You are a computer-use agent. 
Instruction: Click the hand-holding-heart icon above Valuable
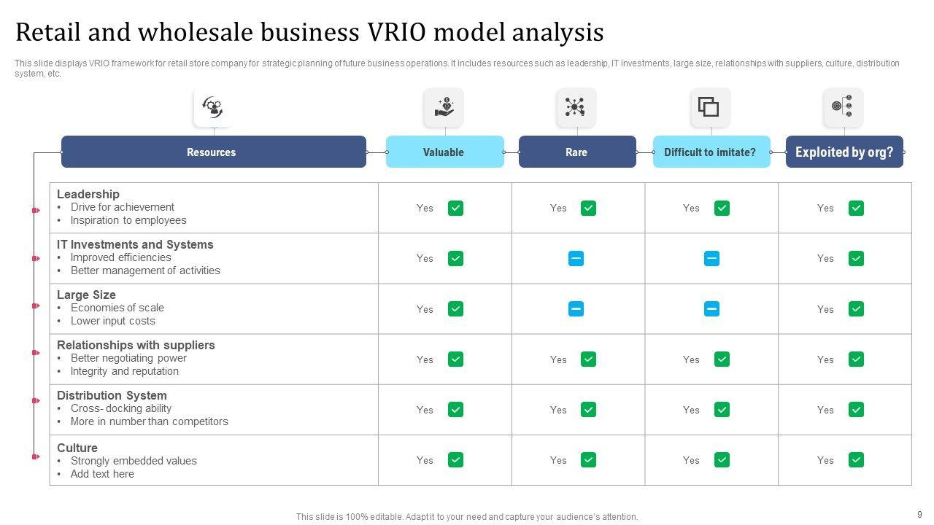pyautogui.click(x=444, y=107)
